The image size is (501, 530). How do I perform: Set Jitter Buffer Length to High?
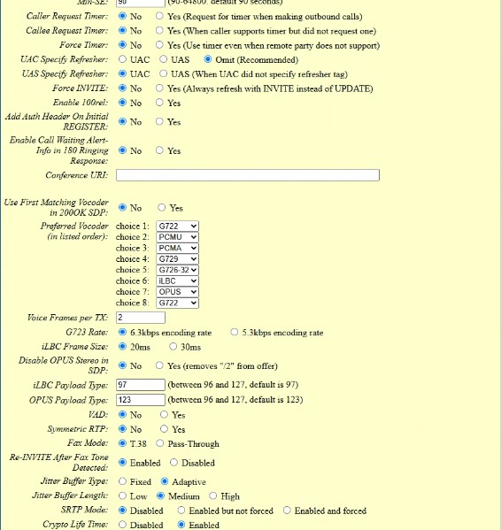[x=212, y=495]
